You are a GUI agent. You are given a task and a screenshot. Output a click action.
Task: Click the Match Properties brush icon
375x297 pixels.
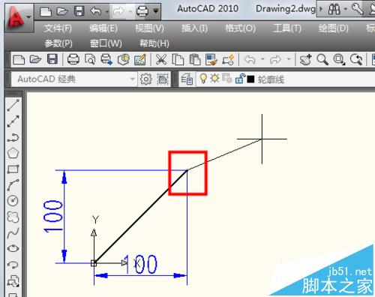point(211,60)
